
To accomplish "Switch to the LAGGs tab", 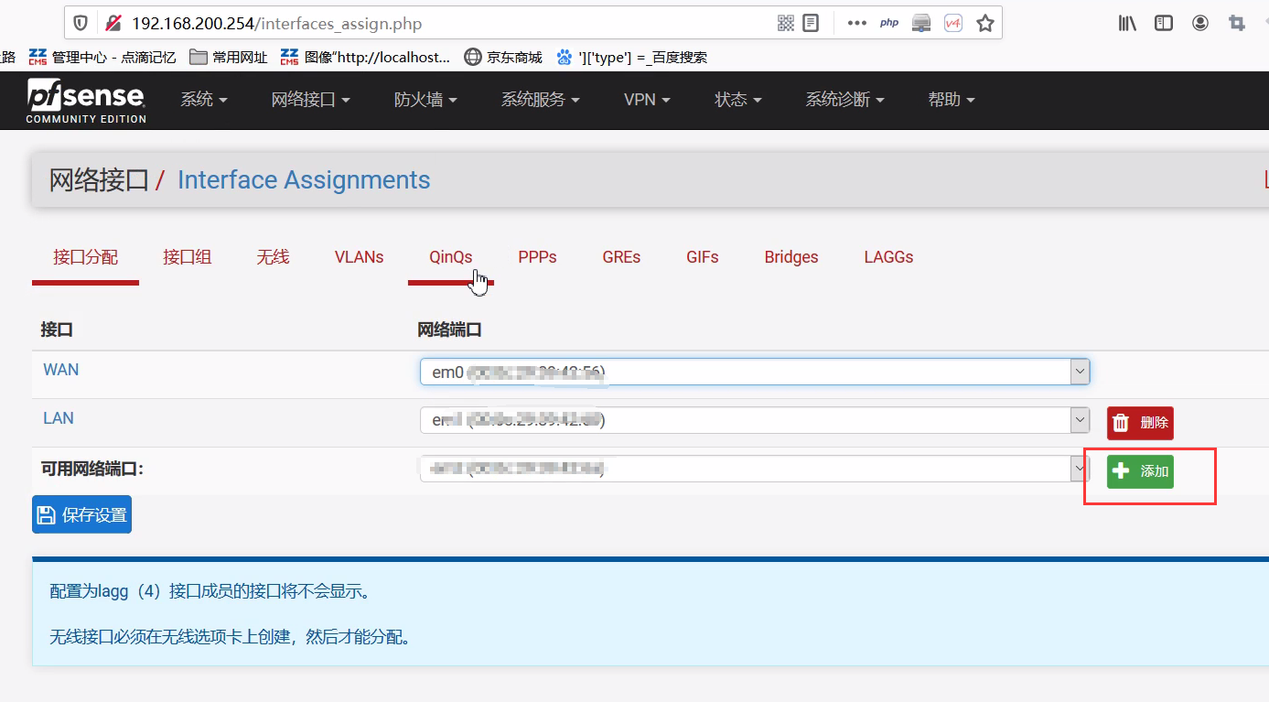I will [x=889, y=257].
